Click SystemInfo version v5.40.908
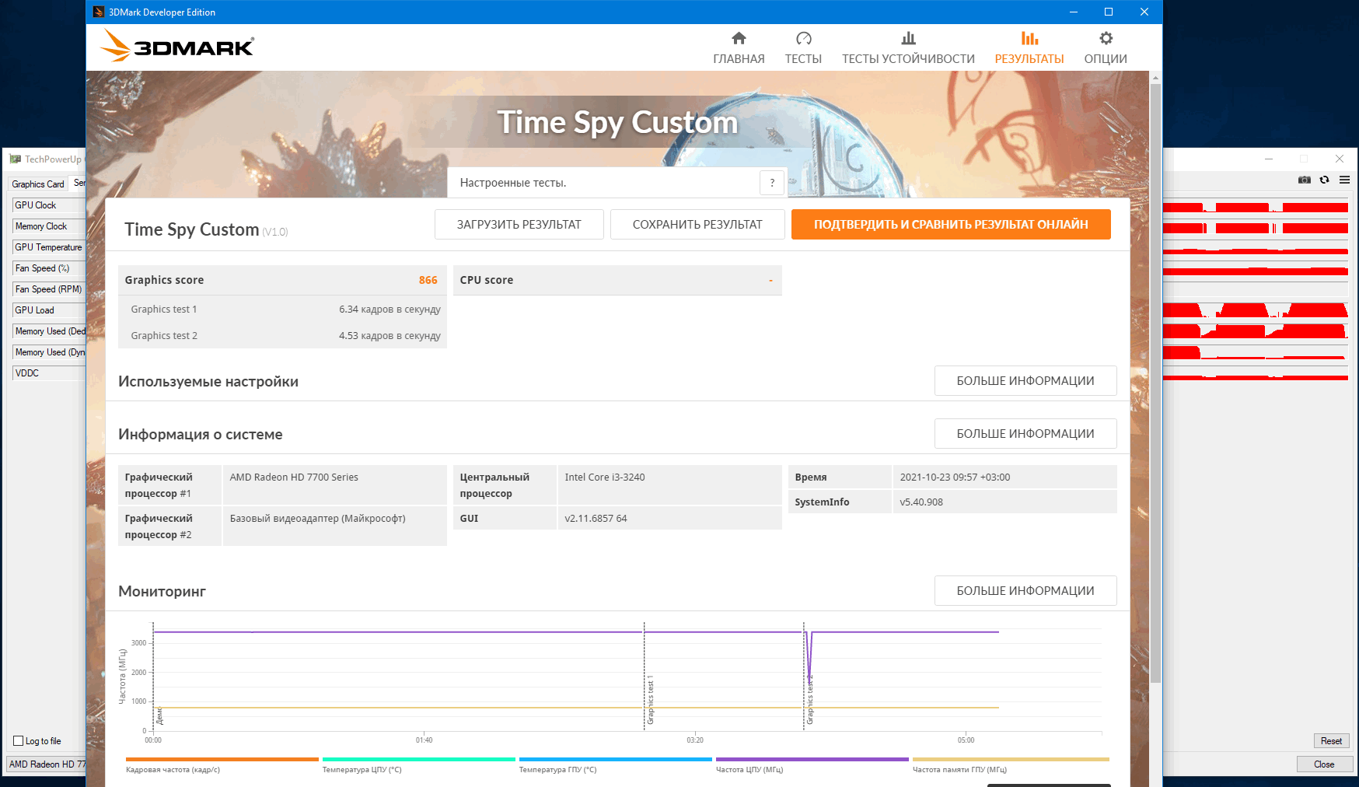Viewport: 1359px width, 787px height. tap(921, 502)
